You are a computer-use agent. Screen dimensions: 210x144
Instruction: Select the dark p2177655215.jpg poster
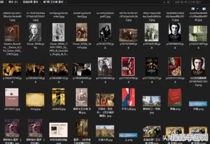(x=152, y=66)
